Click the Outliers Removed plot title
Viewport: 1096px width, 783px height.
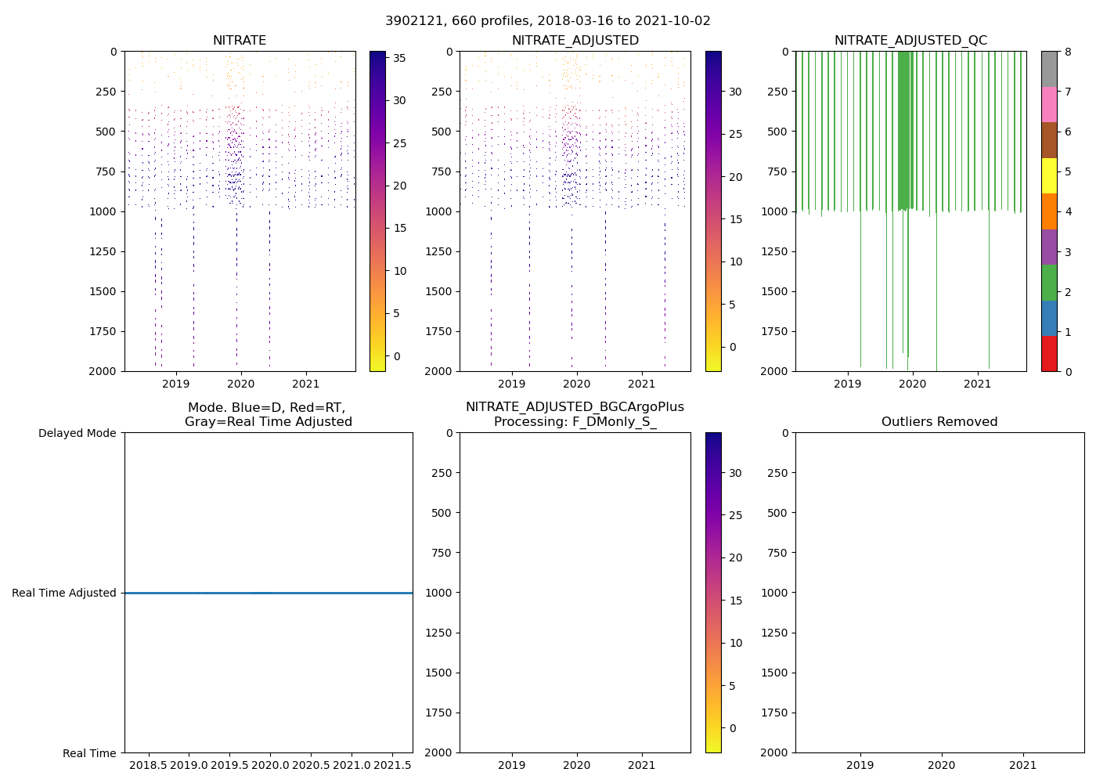(x=939, y=422)
